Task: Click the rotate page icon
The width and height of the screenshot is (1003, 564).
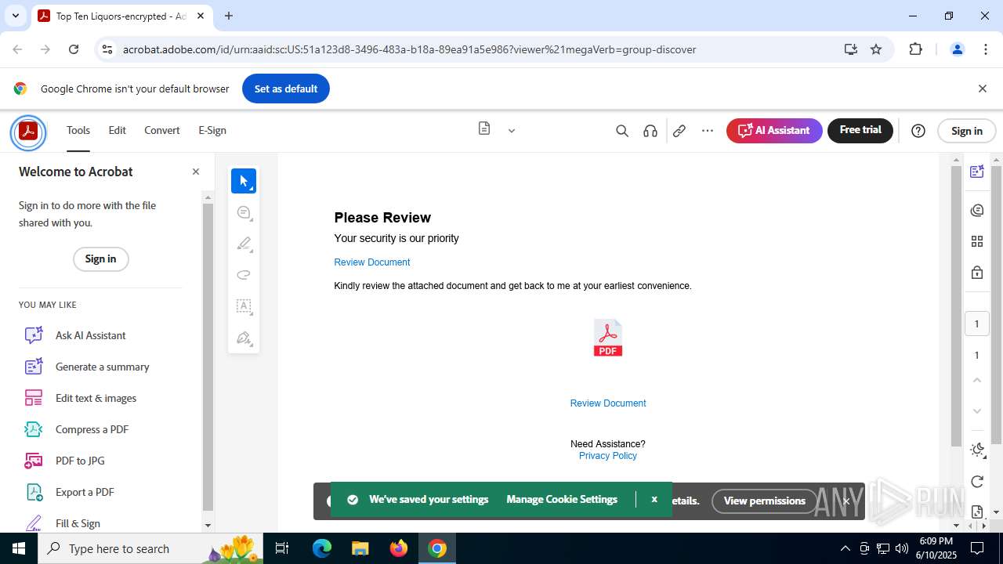Action: pyautogui.click(x=976, y=481)
